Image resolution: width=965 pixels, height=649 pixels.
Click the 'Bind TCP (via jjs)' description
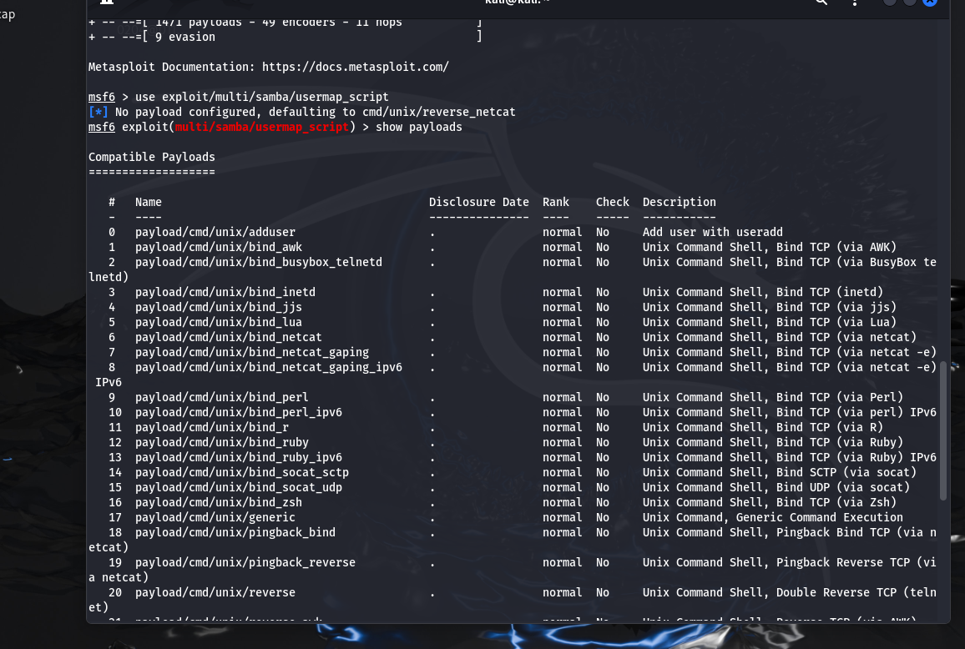(836, 307)
